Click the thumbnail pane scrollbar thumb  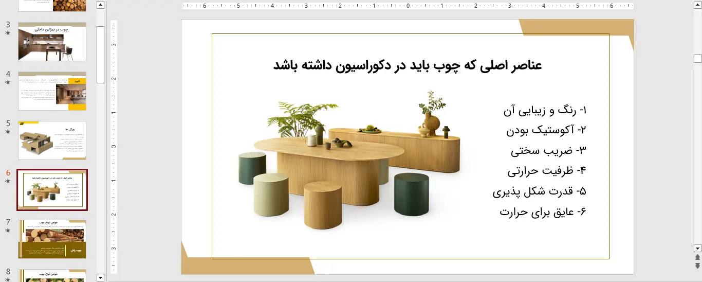pyautogui.click(x=100, y=54)
